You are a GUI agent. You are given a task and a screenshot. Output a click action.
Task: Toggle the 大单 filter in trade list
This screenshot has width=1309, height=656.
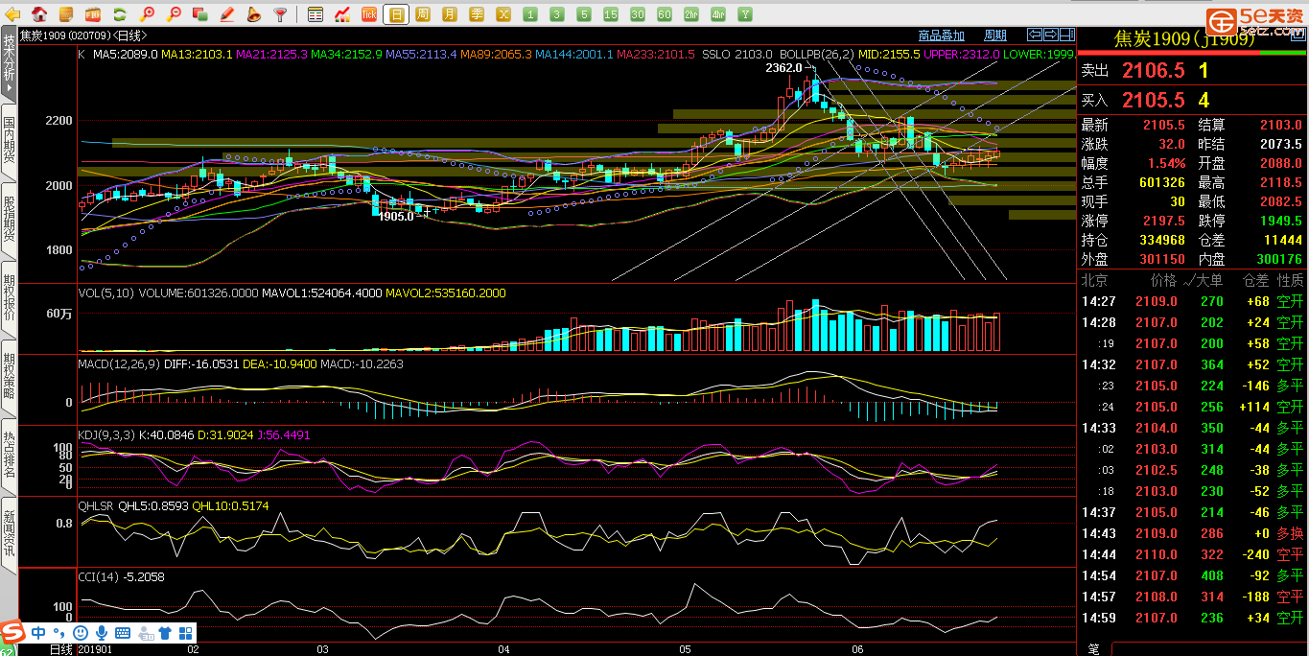[x=1203, y=280]
